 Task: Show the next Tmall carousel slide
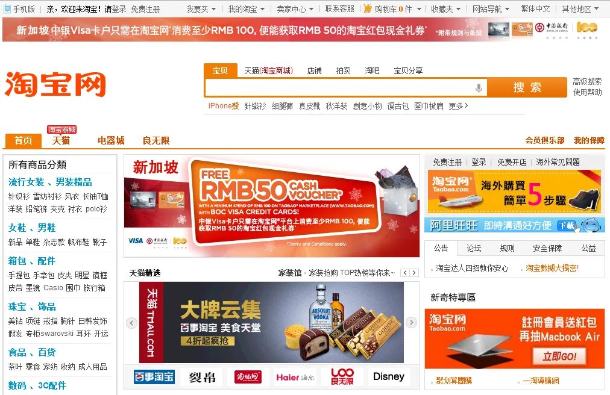point(411,322)
